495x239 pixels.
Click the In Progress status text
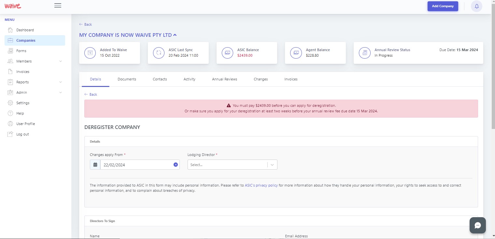click(x=384, y=55)
